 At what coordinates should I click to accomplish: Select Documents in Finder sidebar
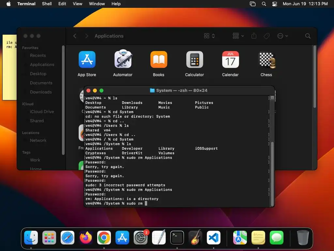(x=41, y=83)
